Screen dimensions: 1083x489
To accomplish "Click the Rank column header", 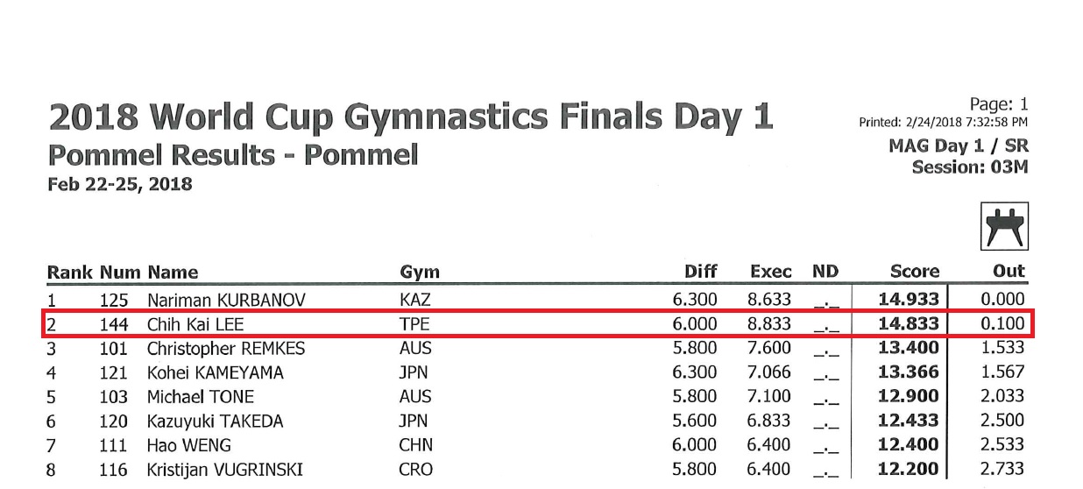I will pyautogui.click(x=69, y=272).
